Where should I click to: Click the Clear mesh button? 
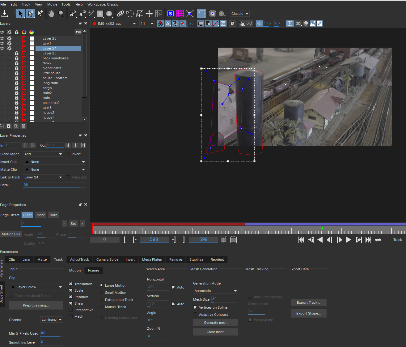216,332
